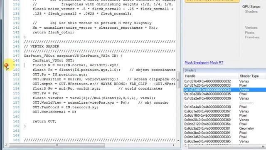Click line number 155 in the gutter

point(16,93)
